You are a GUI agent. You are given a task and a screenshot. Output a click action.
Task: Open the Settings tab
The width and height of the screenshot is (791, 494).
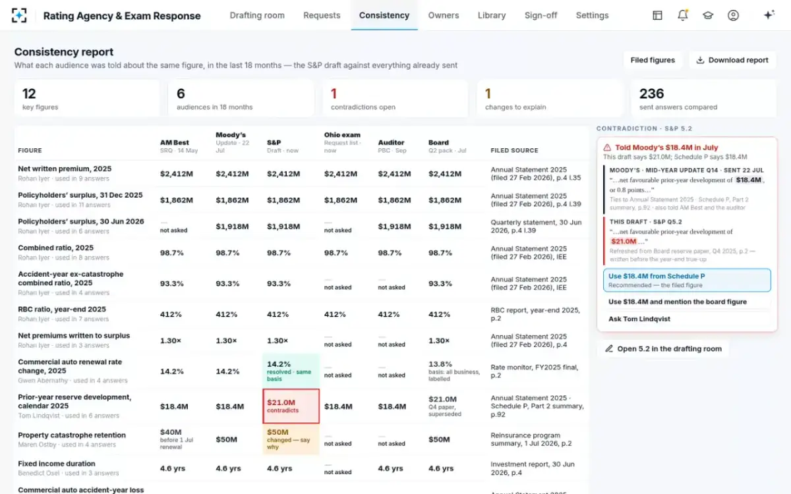593,15
